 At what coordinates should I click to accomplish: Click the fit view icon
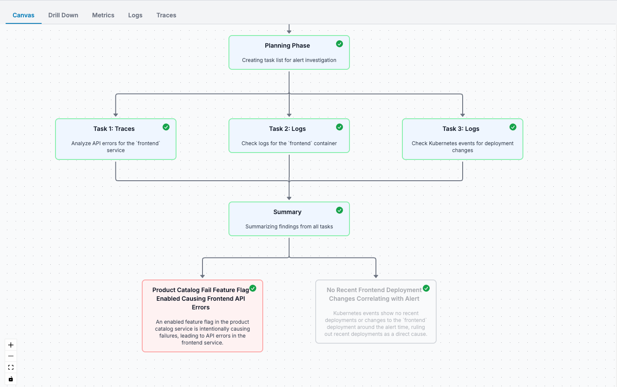pyautogui.click(x=11, y=367)
